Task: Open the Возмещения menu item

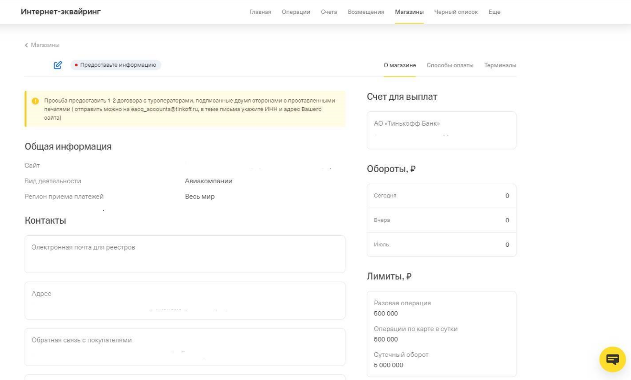Action: coord(366,12)
